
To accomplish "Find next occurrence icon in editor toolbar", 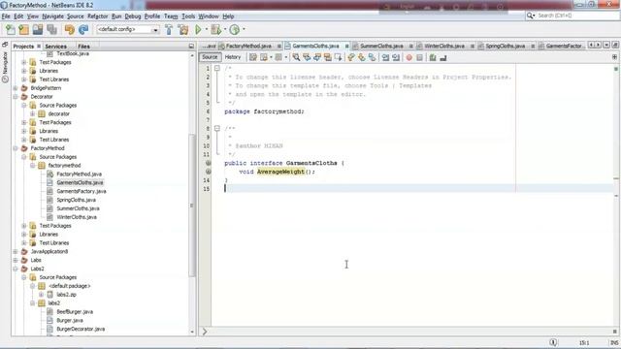I will point(317,58).
